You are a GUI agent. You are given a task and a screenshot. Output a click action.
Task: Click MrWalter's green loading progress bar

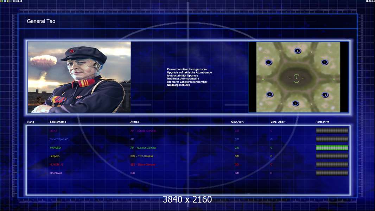coord(332,148)
